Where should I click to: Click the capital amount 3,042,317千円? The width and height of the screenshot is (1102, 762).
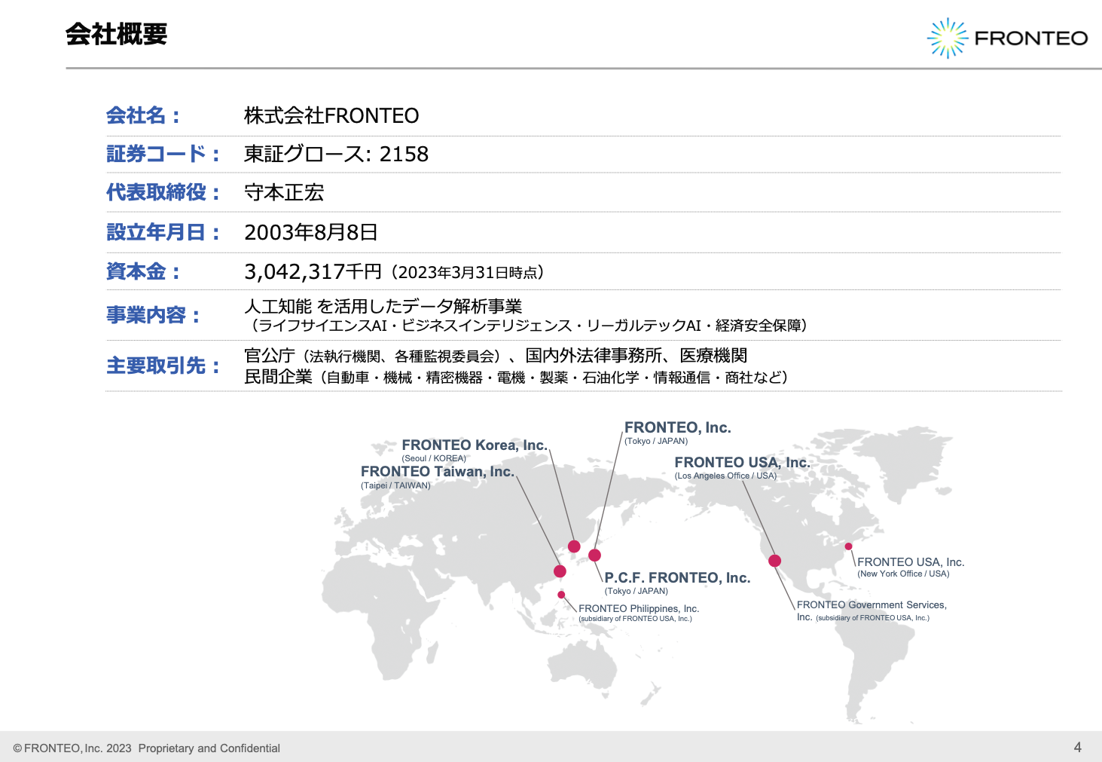[313, 271]
